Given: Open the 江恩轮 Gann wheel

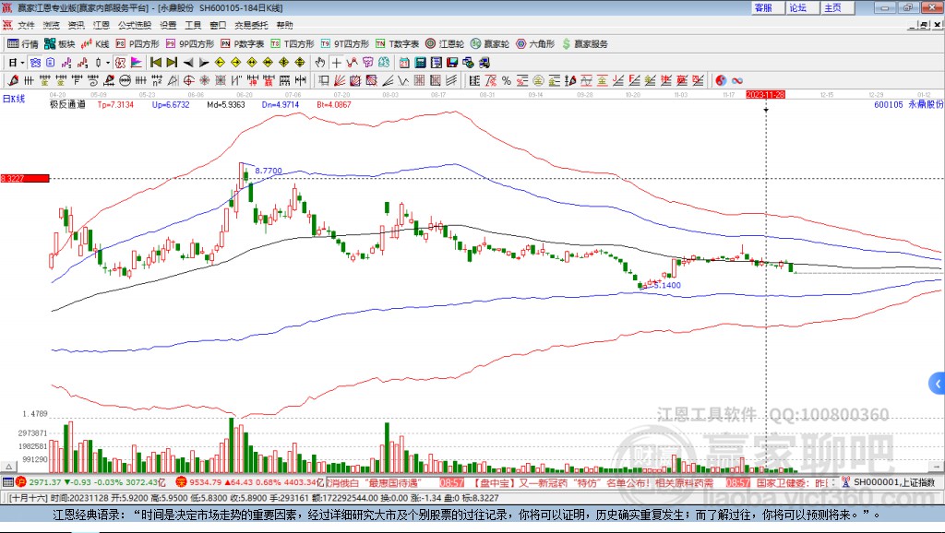Looking at the screenshot, I should click(445, 44).
